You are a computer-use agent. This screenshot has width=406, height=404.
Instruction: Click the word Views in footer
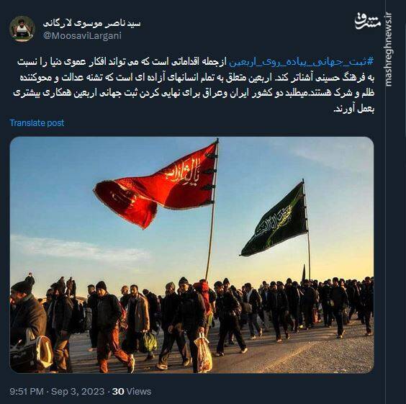click(139, 391)
